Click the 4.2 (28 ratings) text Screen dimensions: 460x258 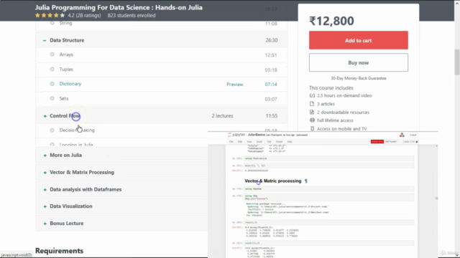(x=84, y=15)
